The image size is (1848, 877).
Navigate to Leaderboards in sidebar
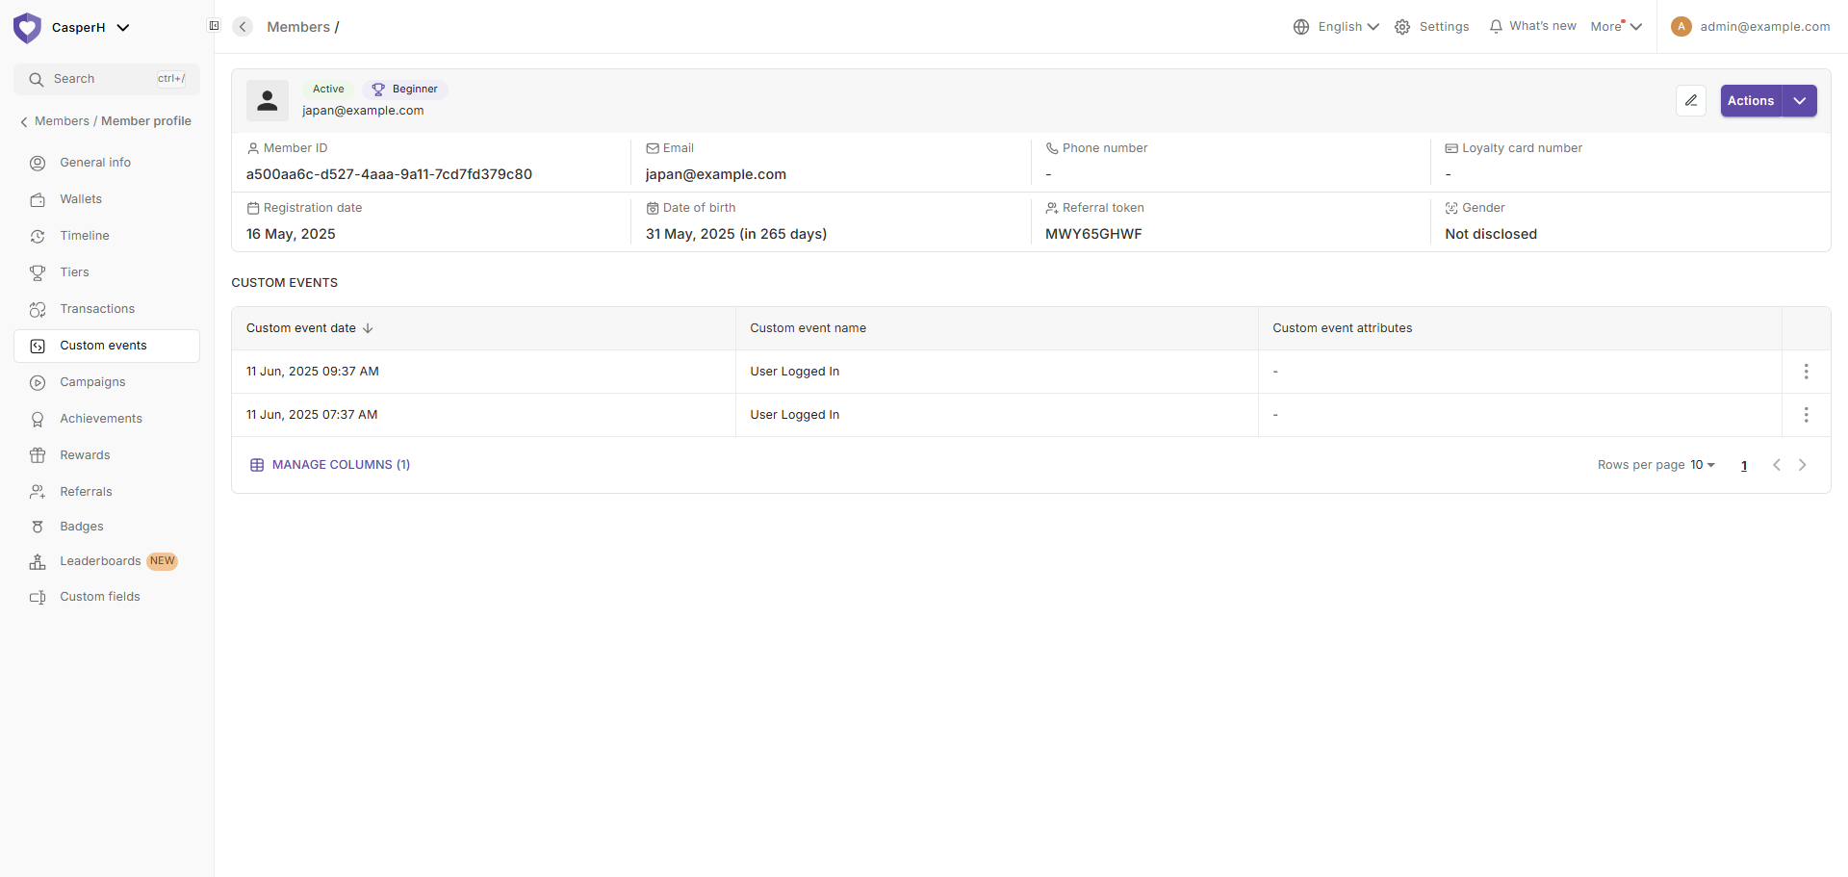click(x=100, y=561)
